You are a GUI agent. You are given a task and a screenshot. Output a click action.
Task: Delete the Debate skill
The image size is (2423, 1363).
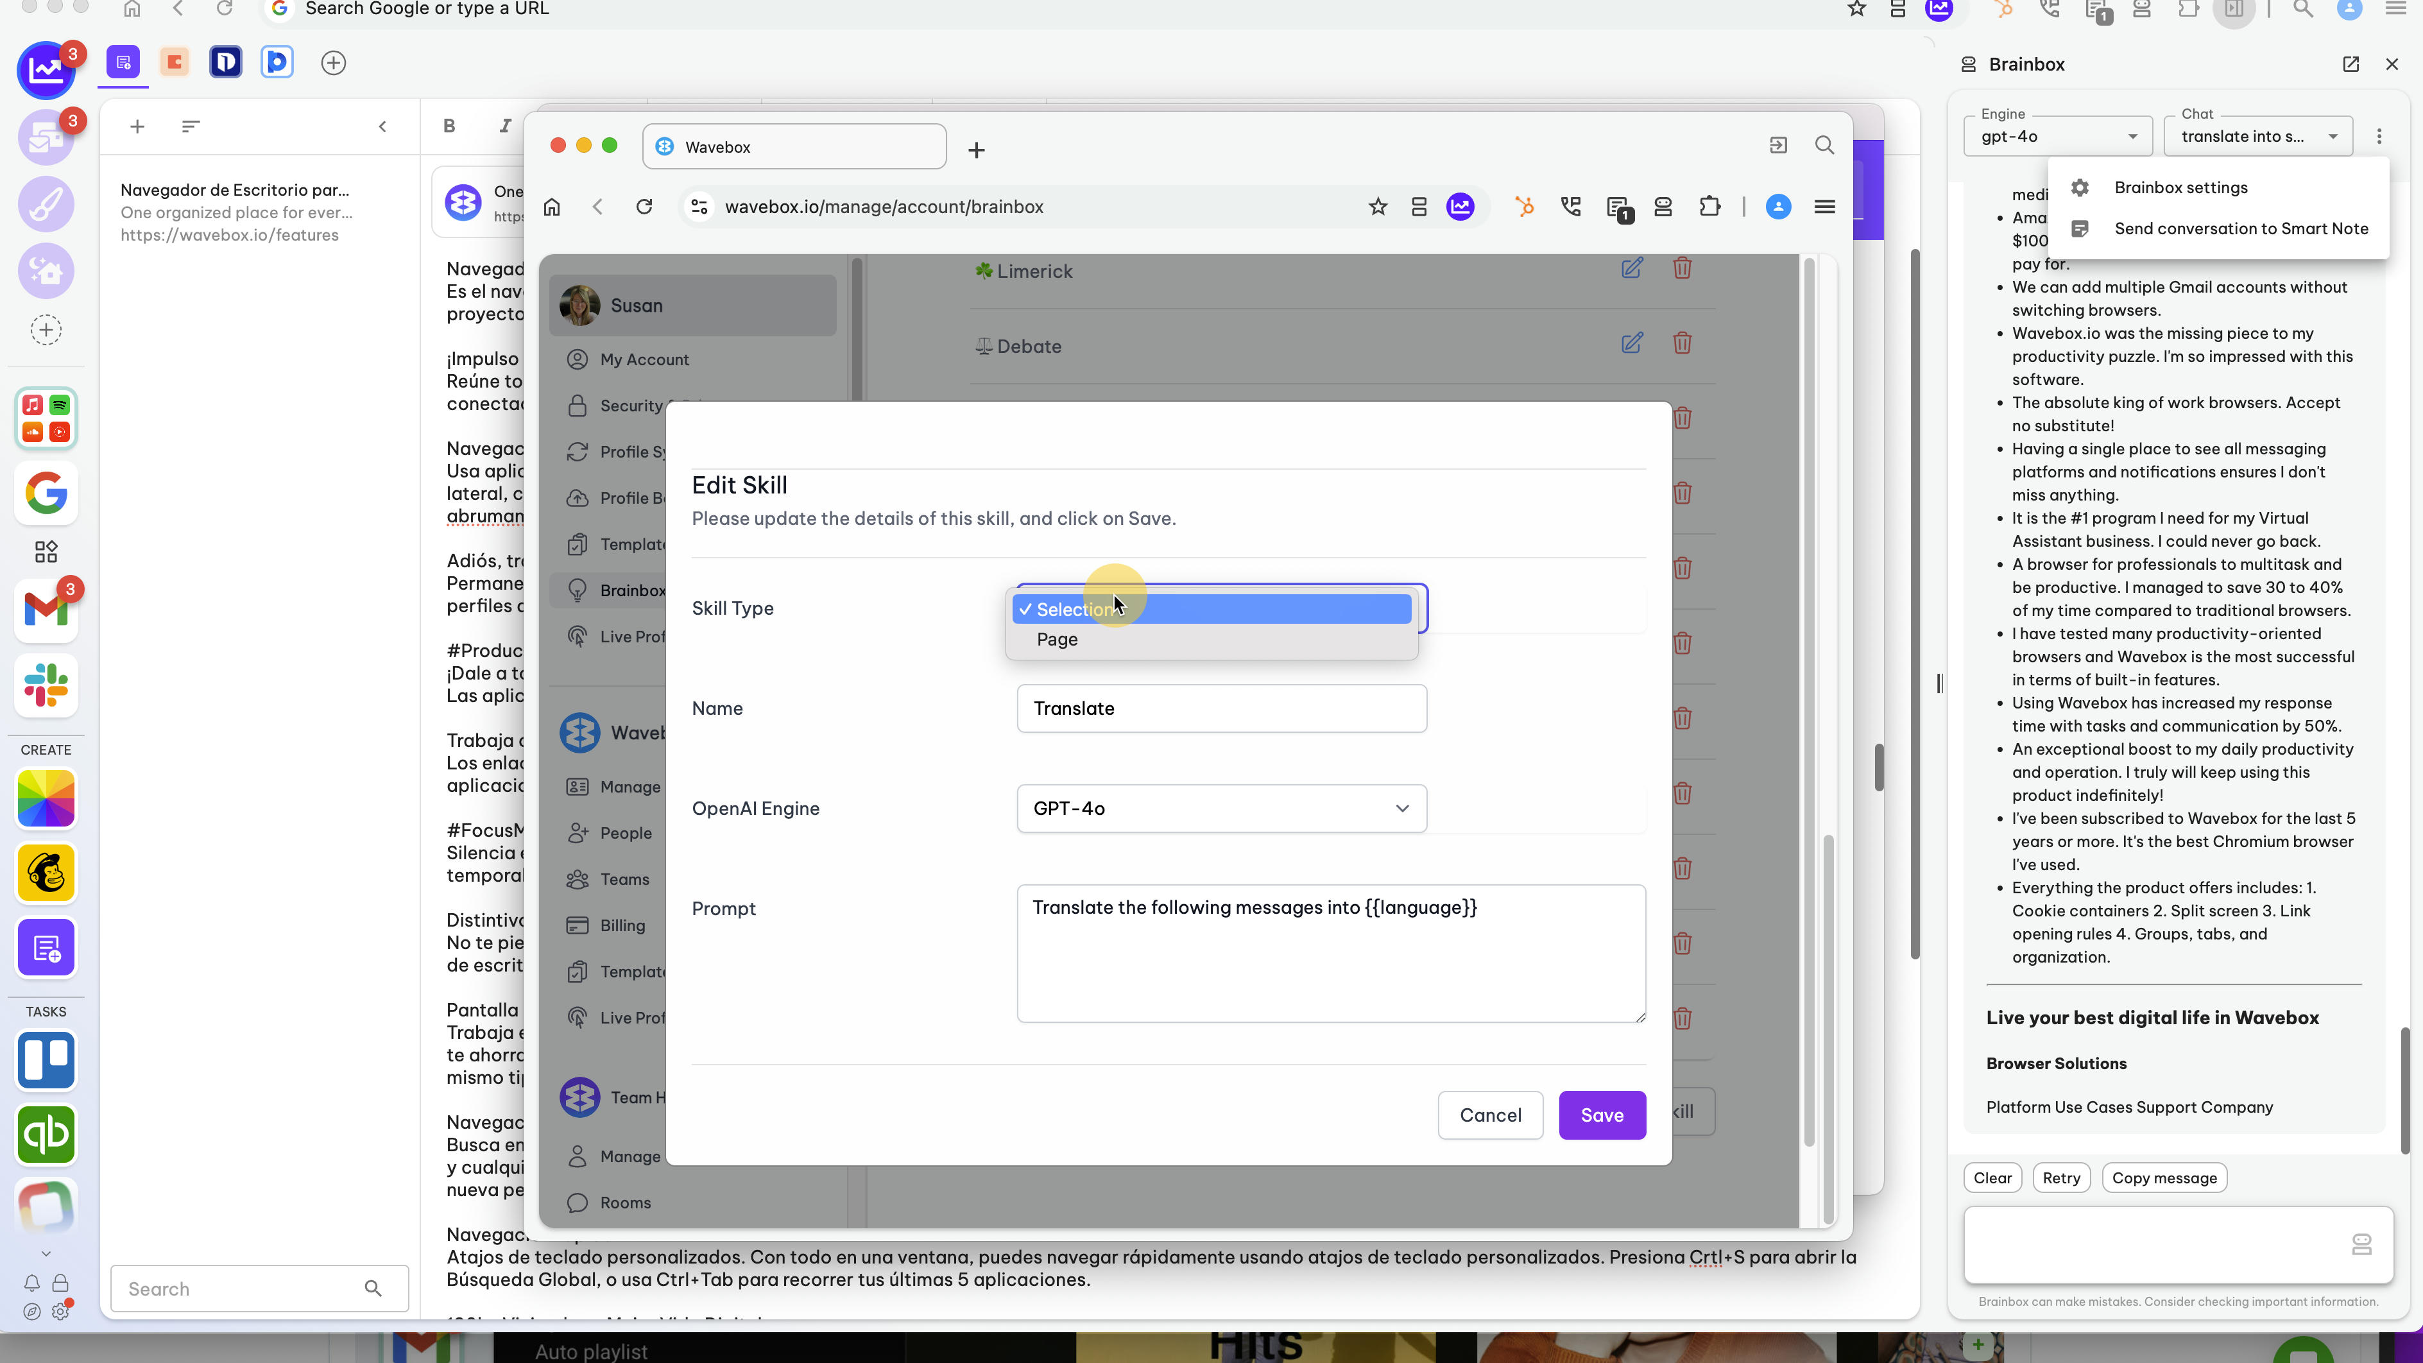[1682, 343]
